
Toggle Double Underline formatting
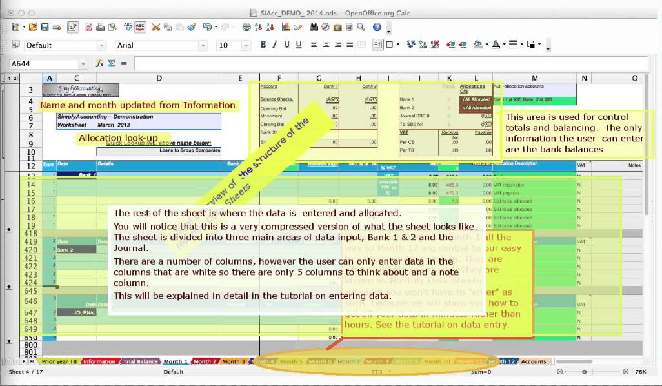pyautogui.click(x=299, y=45)
